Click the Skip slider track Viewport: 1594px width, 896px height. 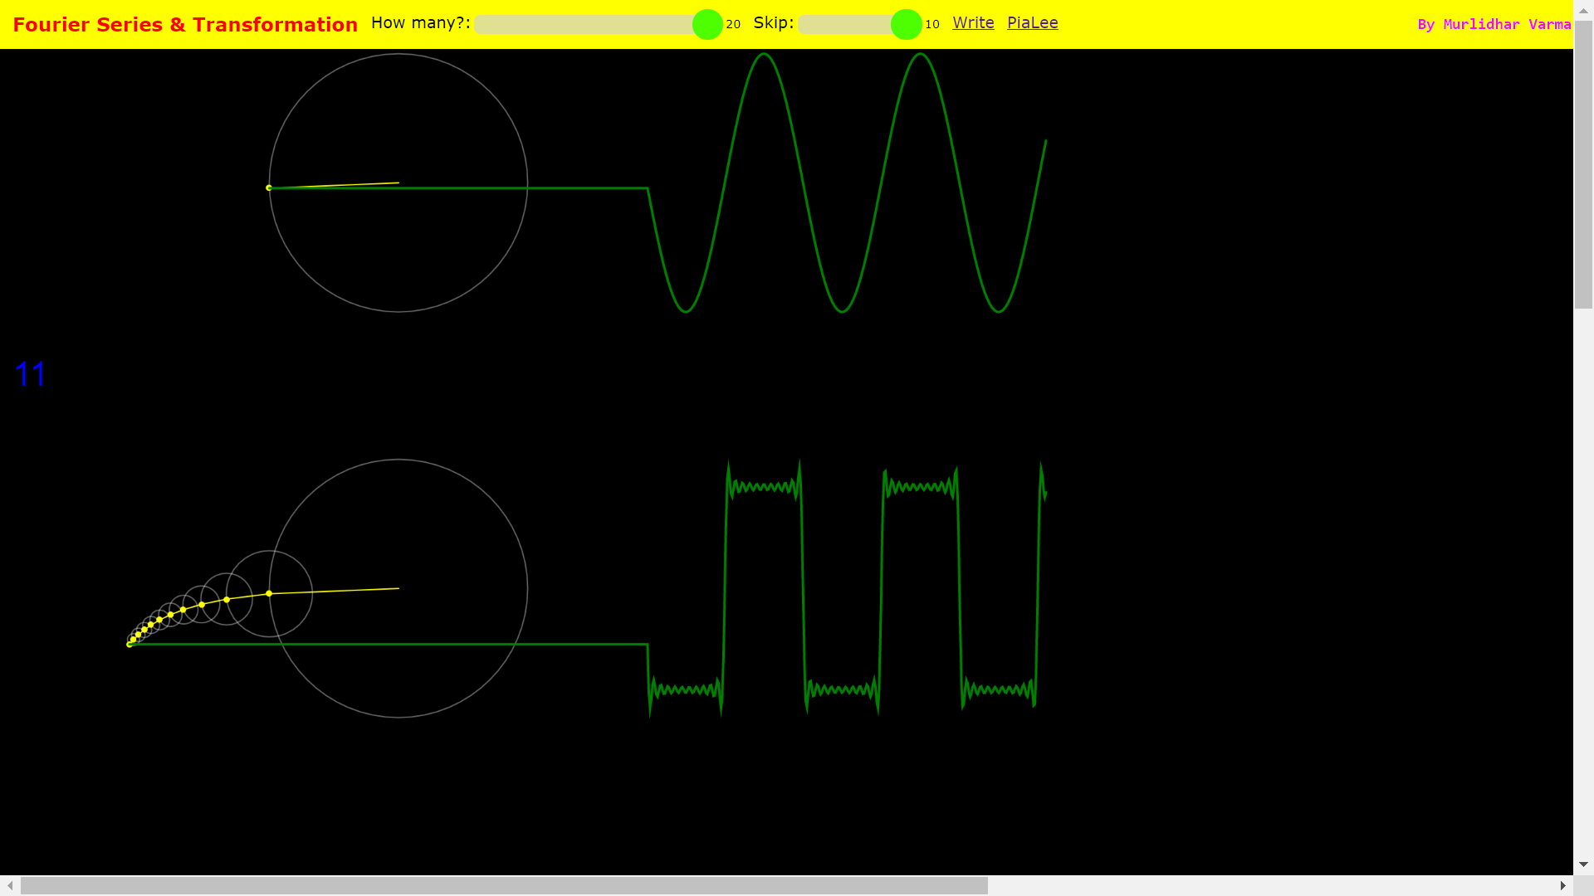click(843, 25)
